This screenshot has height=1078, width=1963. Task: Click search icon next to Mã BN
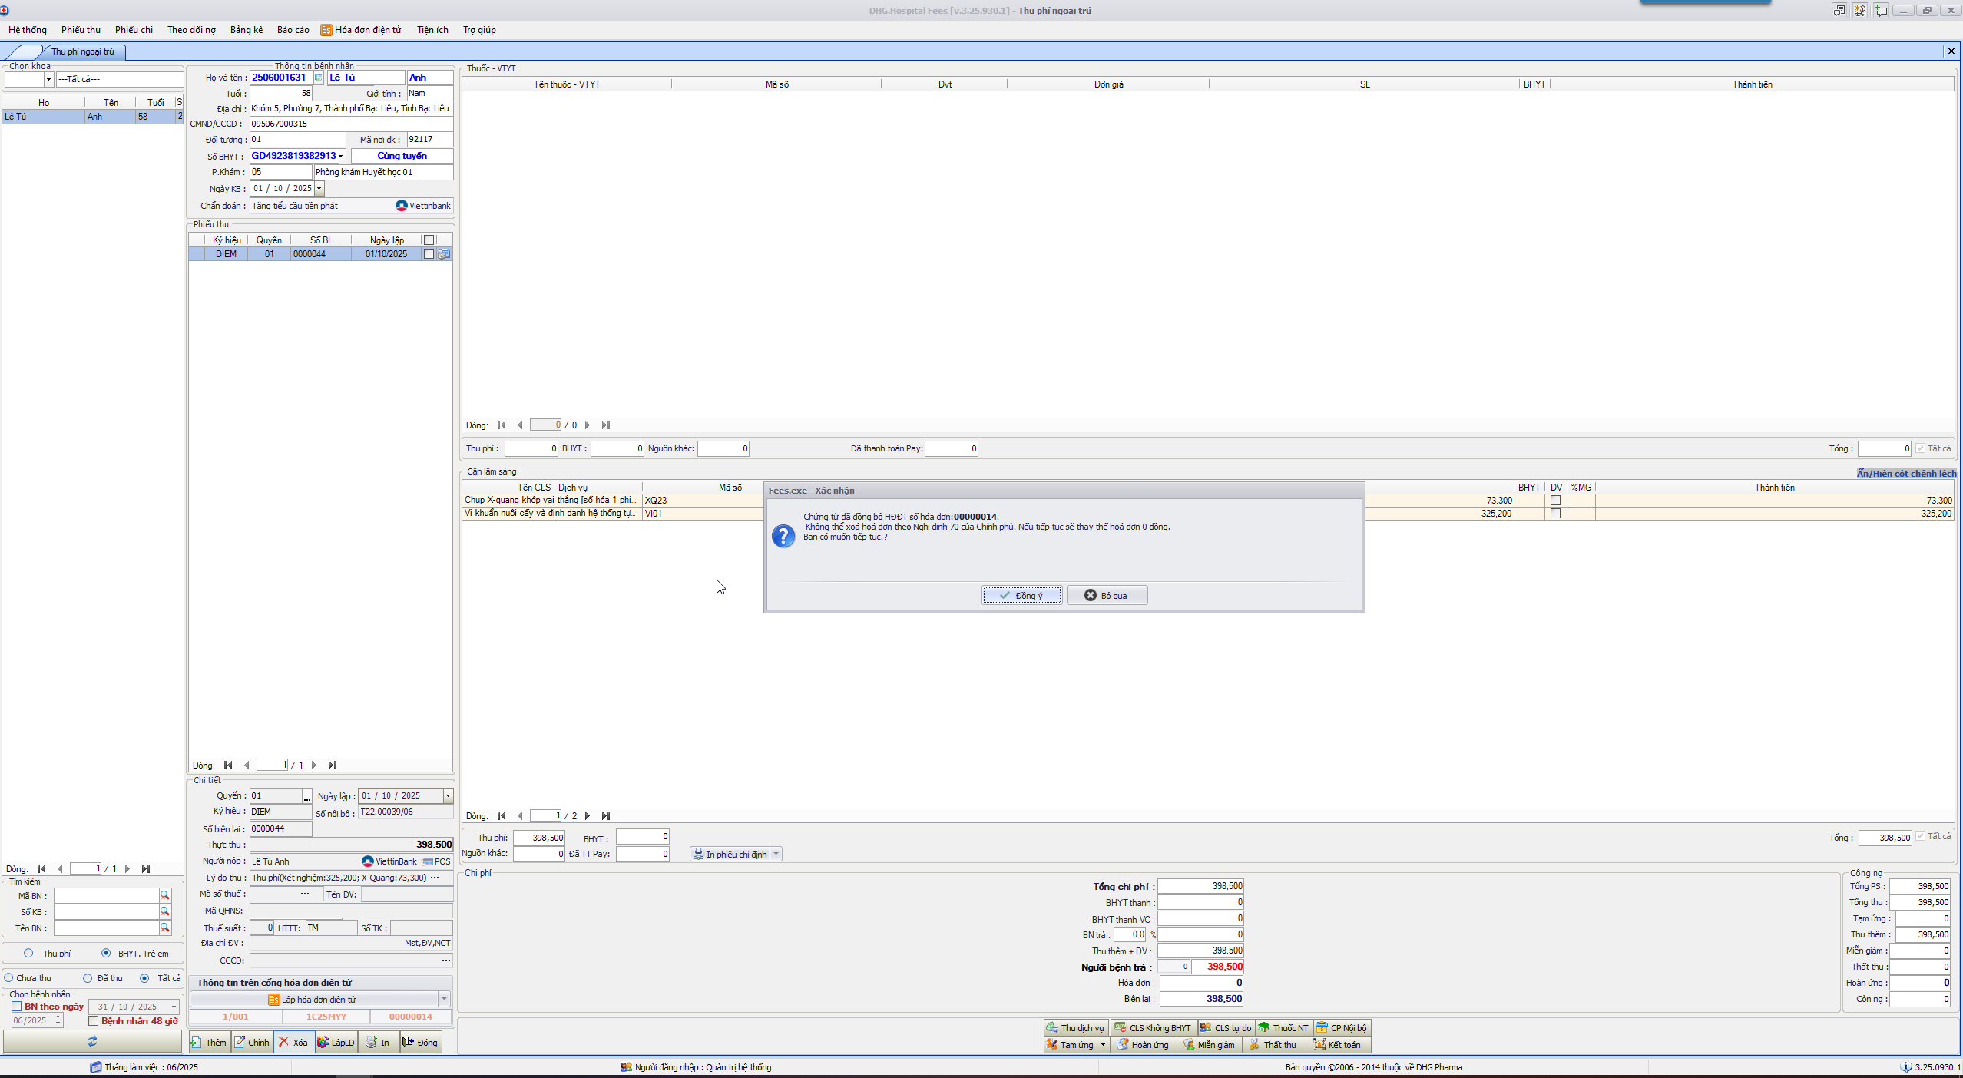164,895
